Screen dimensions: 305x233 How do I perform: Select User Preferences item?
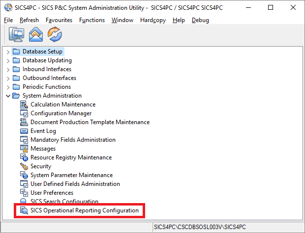coord(52,193)
